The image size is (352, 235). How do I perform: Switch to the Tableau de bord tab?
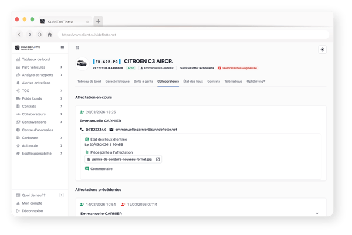tap(89, 81)
